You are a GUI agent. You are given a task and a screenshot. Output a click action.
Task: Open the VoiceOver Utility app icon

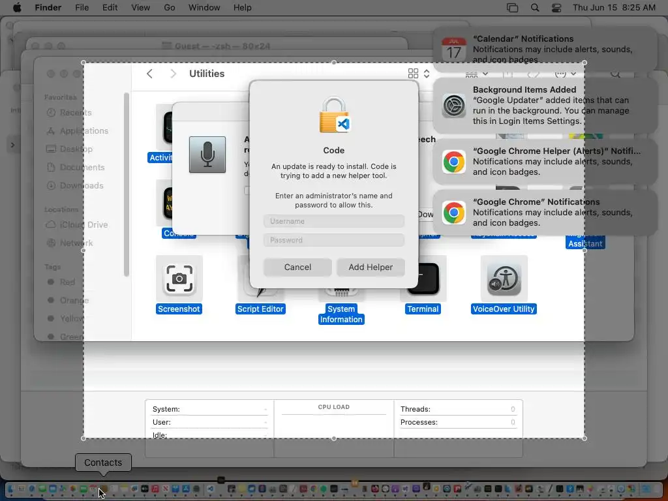[x=504, y=279]
